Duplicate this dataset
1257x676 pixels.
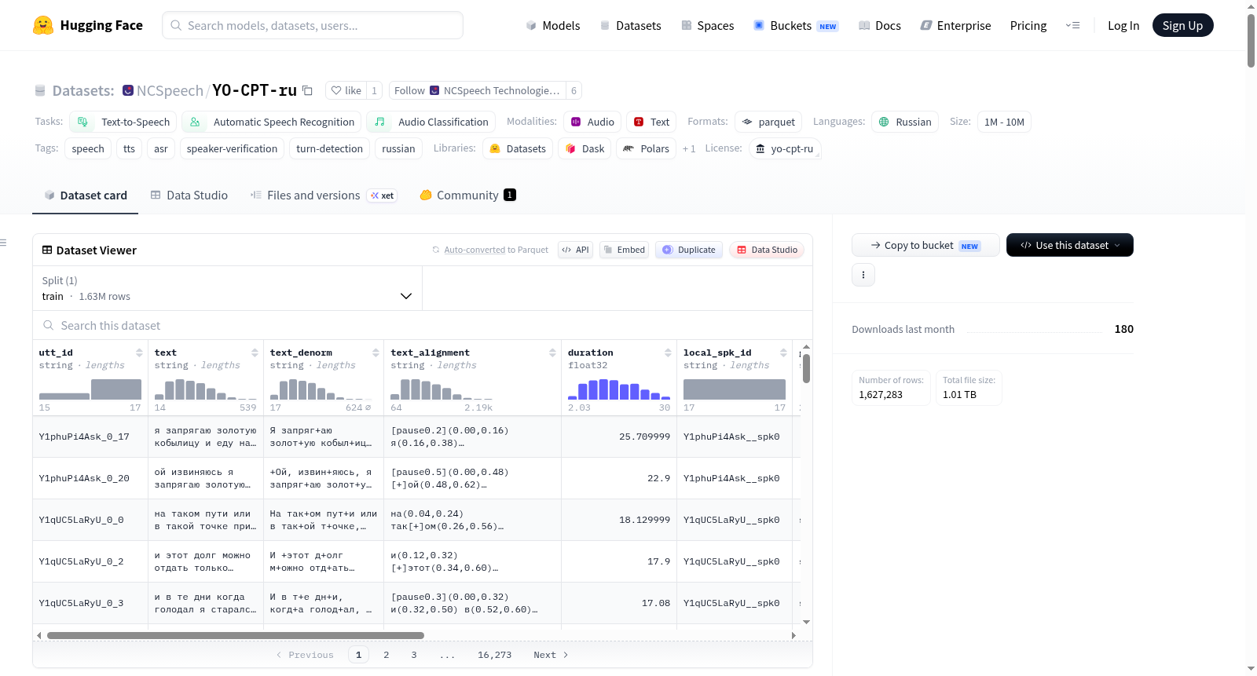pos(689,250)
